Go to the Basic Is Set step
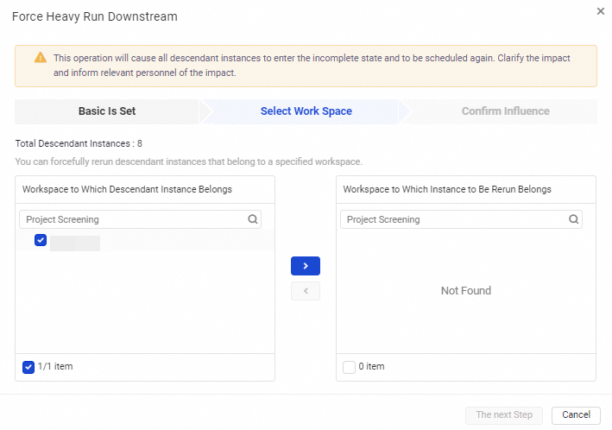Viewport: 612px width, 430px height. pos(107,111)
